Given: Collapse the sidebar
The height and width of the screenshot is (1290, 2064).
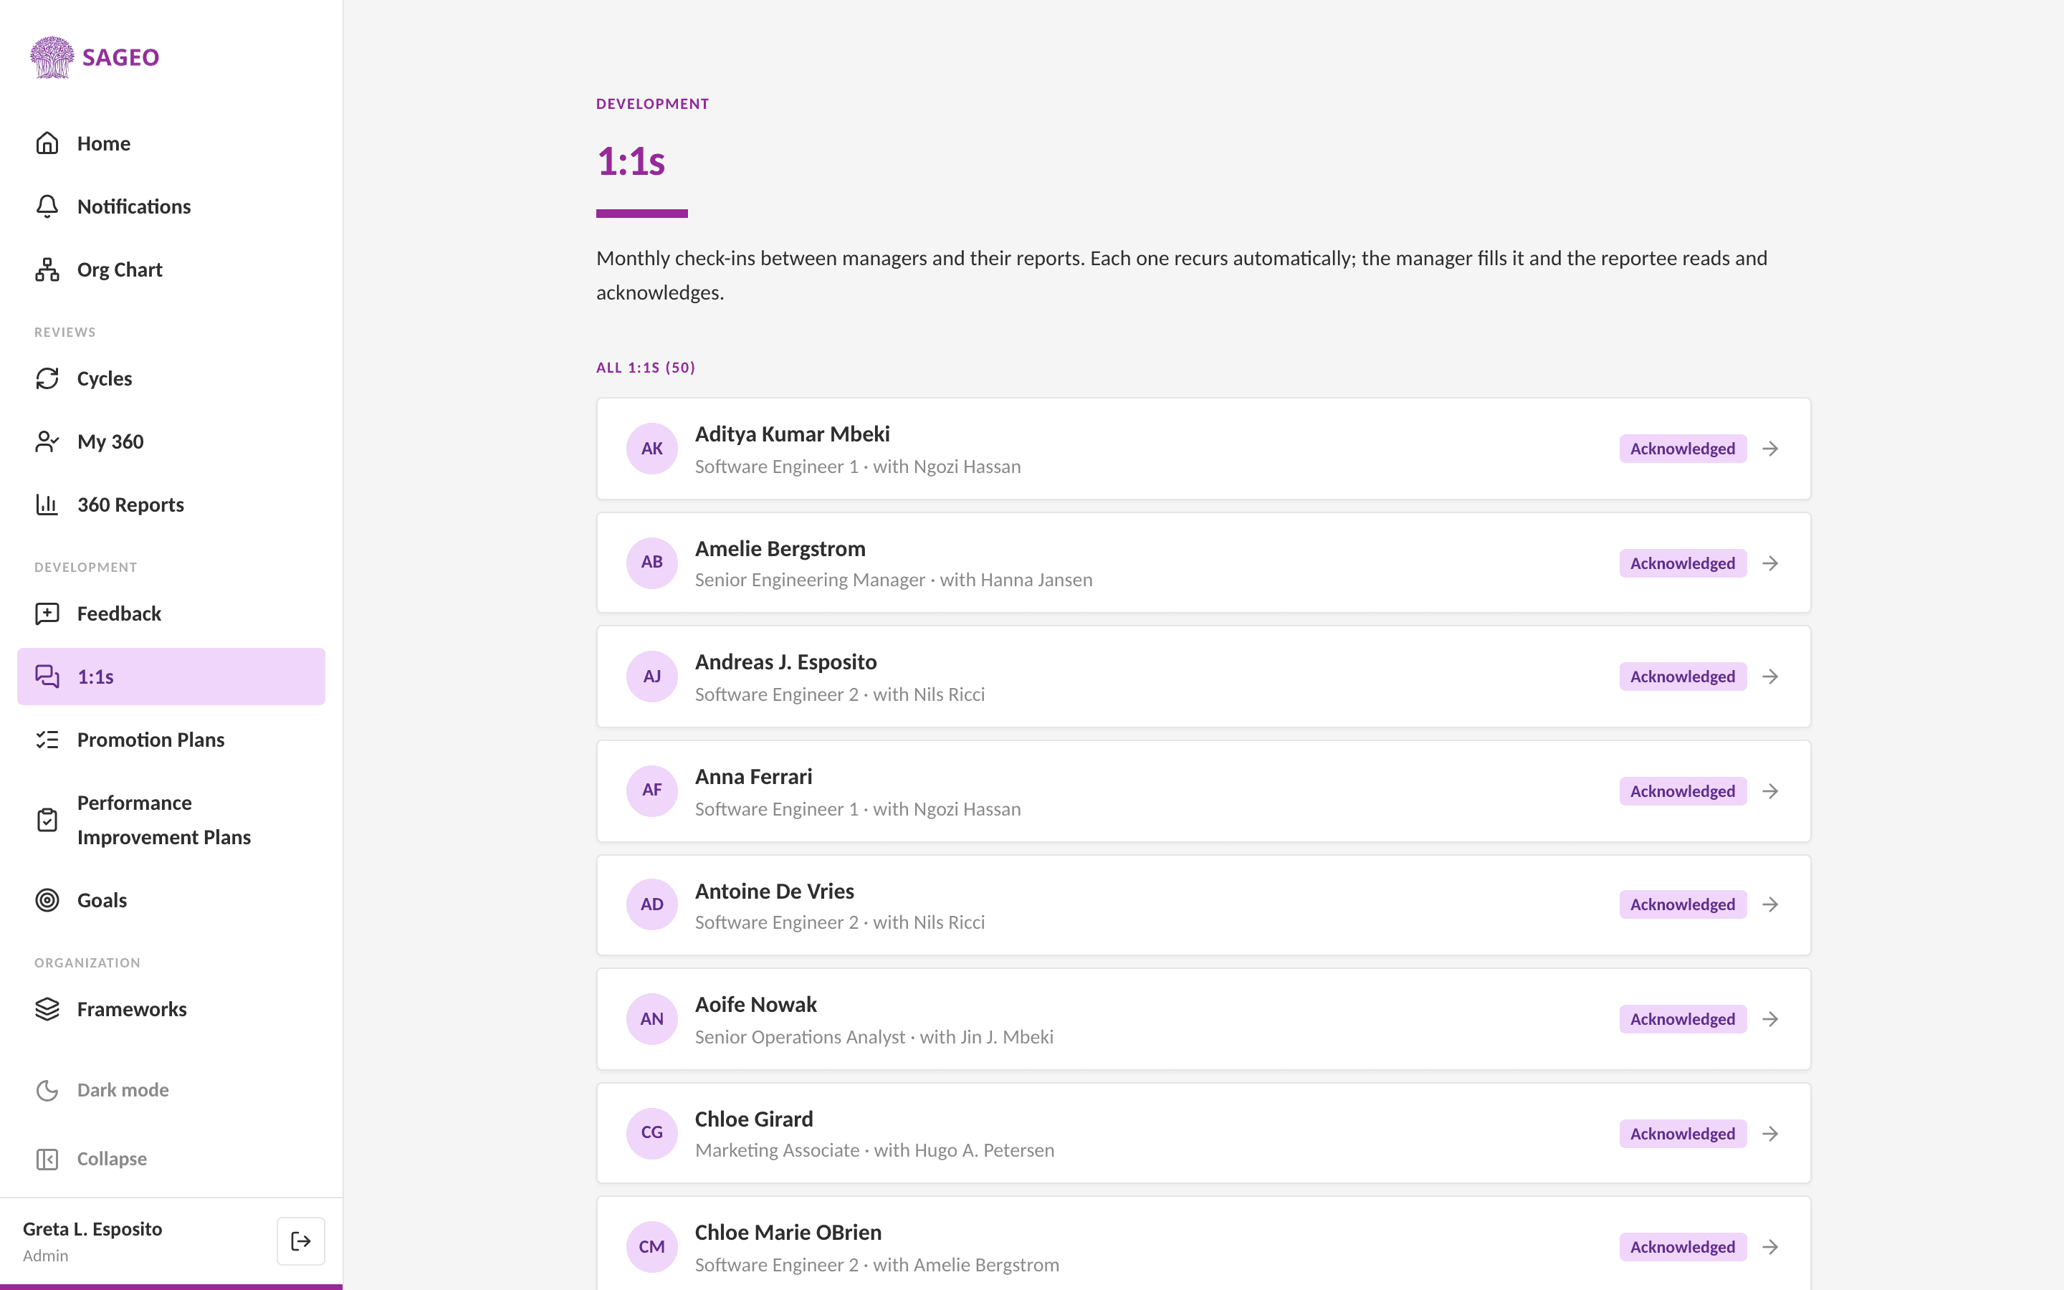Looking at the screenshot, I should coord(171,1159).
